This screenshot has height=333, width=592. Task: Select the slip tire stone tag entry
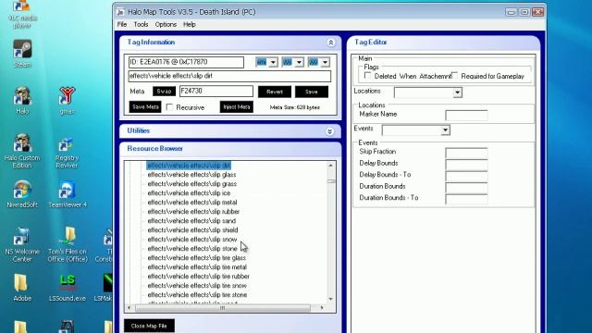point(197,295)
